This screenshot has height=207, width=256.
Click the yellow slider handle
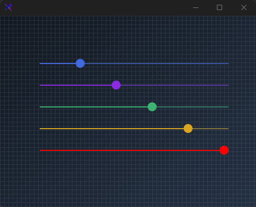pyautogui.click(x=188, y=129)
